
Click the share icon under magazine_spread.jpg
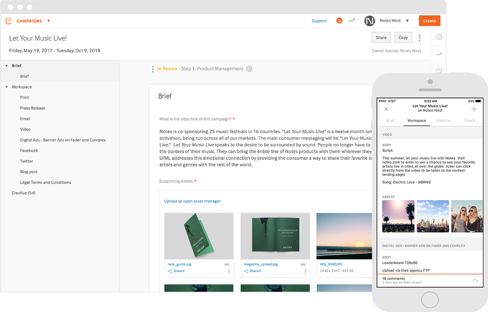pyautogui.click(x=246, y=271)
